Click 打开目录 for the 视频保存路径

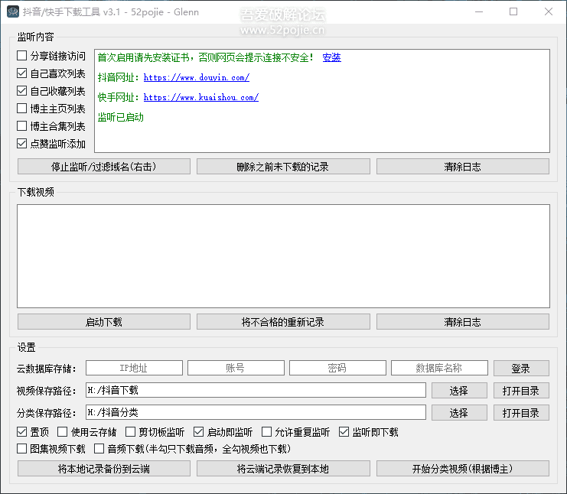(521, 391)
